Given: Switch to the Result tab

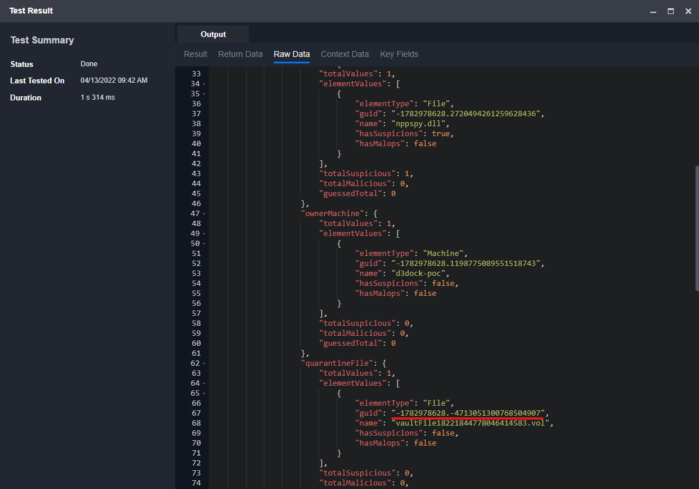Looking at the screenshot, I should click(196, 54).
